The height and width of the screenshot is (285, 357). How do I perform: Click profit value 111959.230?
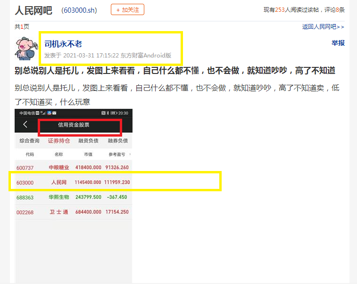(x=117, y=182)
